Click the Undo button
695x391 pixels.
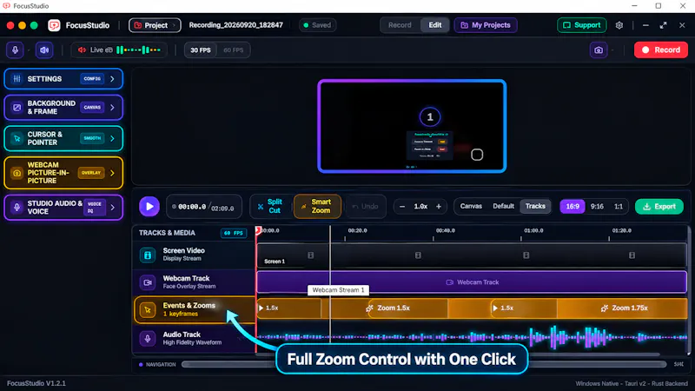tap(365, 207)
